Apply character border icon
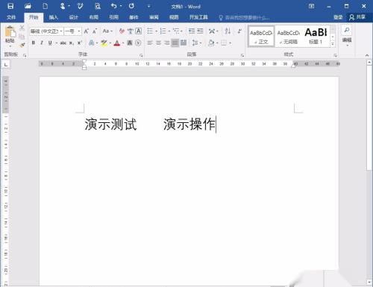 click(139, 31)
